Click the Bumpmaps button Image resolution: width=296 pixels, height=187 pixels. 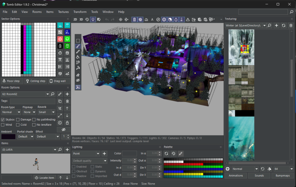click(x=282, y=176)
